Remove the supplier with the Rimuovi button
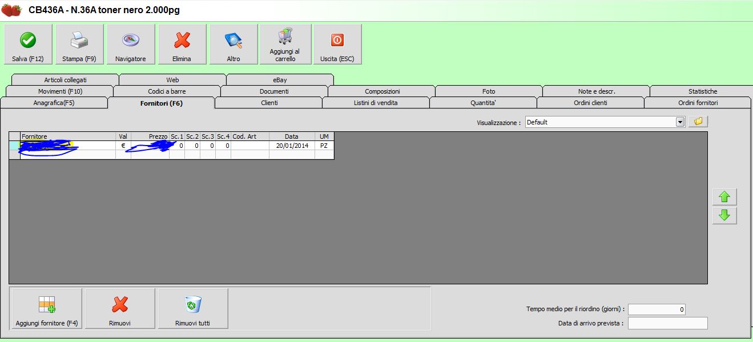 pos(120,308)
